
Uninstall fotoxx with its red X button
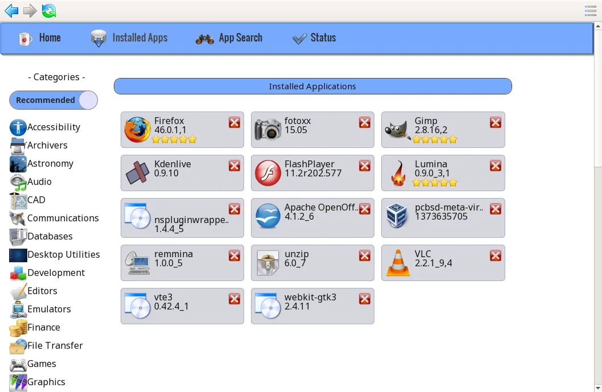click(365, 122)
